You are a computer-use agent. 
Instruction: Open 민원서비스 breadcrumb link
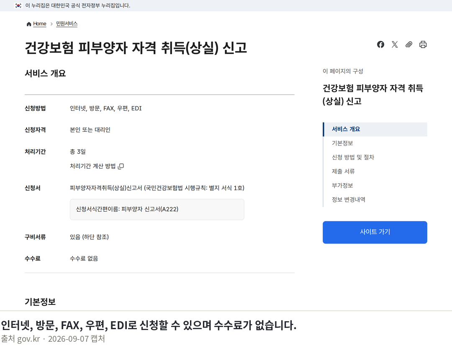click(x=67, y=23)
